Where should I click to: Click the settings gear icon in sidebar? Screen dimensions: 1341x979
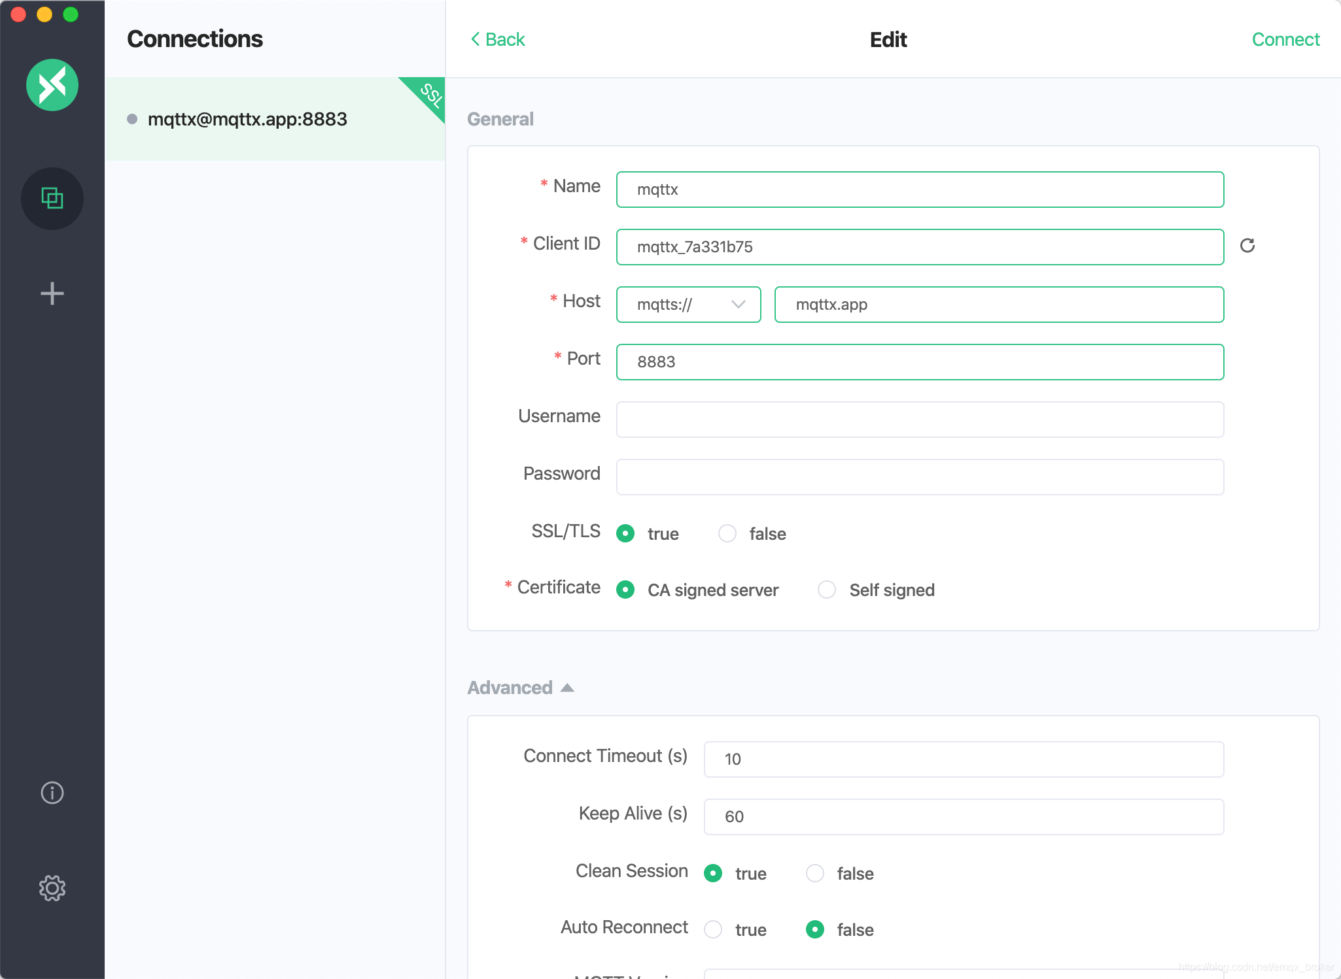pyautogui.click(x=52, y=889)
